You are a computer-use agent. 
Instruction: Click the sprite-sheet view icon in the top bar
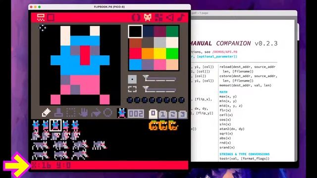(41, 17)
